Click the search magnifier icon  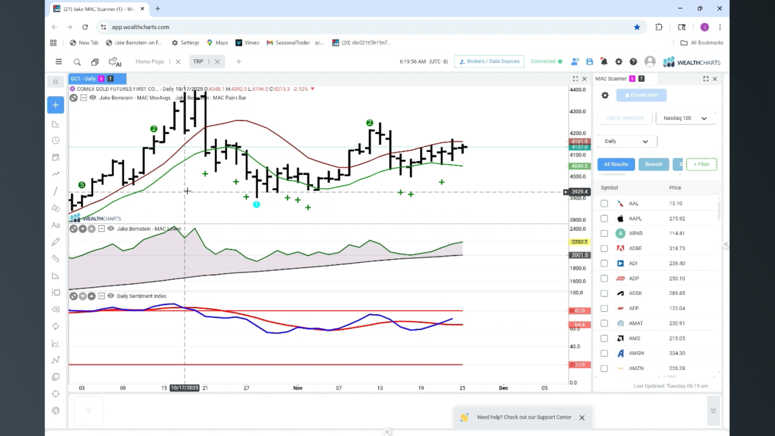77,62
